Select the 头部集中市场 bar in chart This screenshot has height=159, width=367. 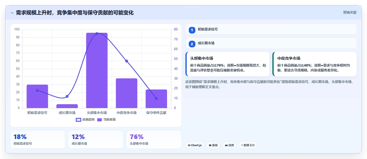pos(97,70)
